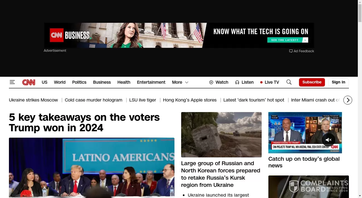Click the Ad Feedback speech icon
362x198 pixels.
tap(291, 51)
